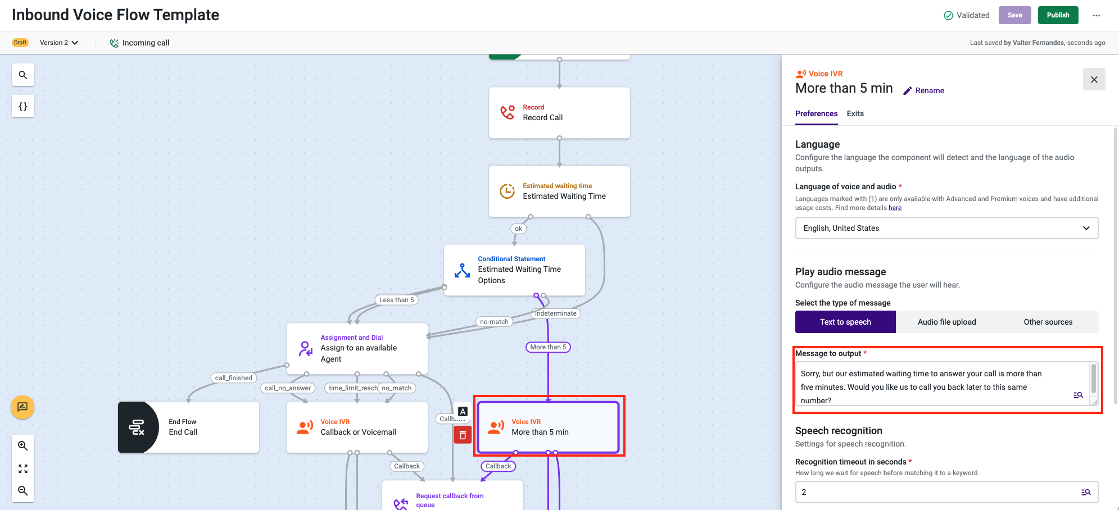Switch to the Preferences tab

[x=816, y=113]
